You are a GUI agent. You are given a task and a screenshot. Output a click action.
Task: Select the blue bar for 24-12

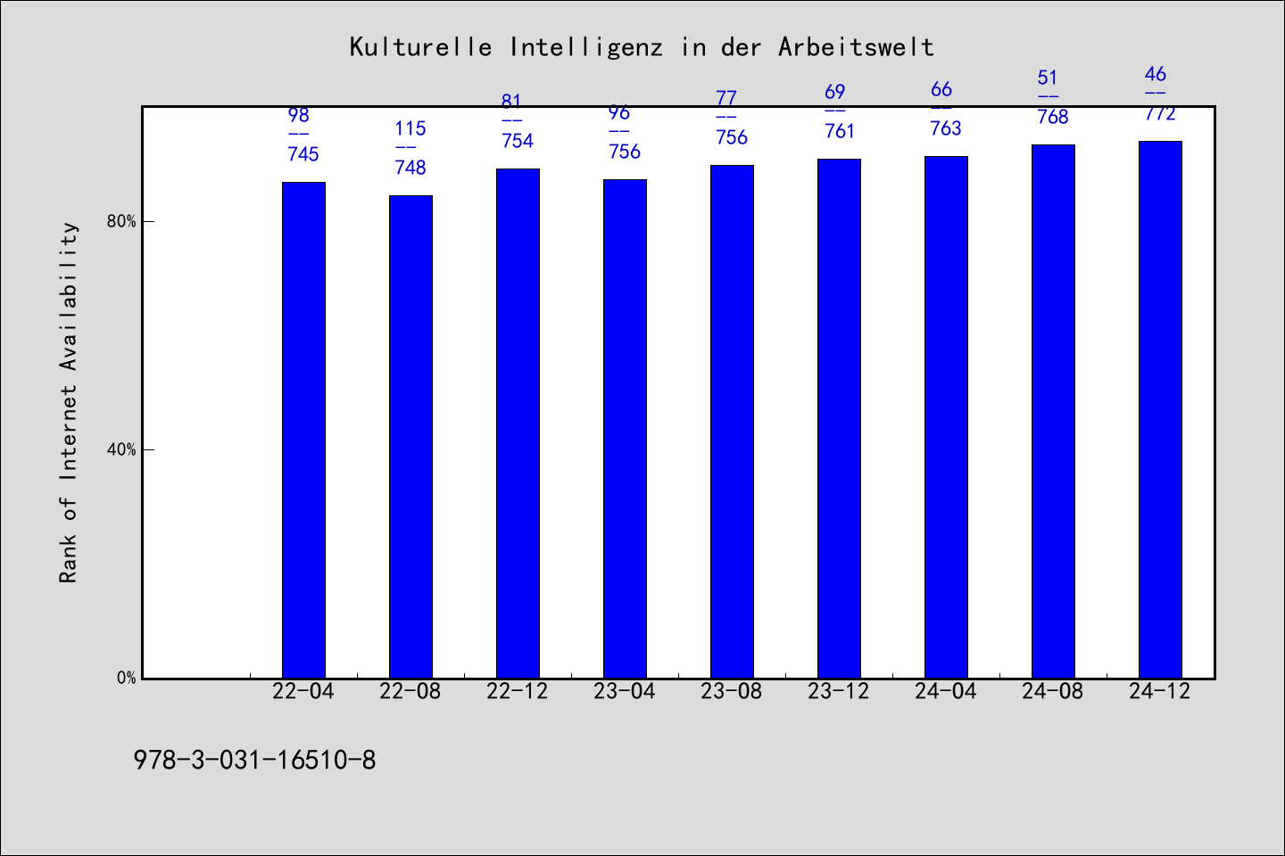coord(1160,409)
